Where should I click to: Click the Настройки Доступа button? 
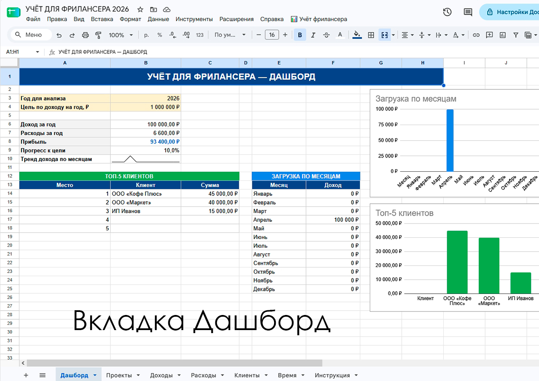click(x=509, y=12)
